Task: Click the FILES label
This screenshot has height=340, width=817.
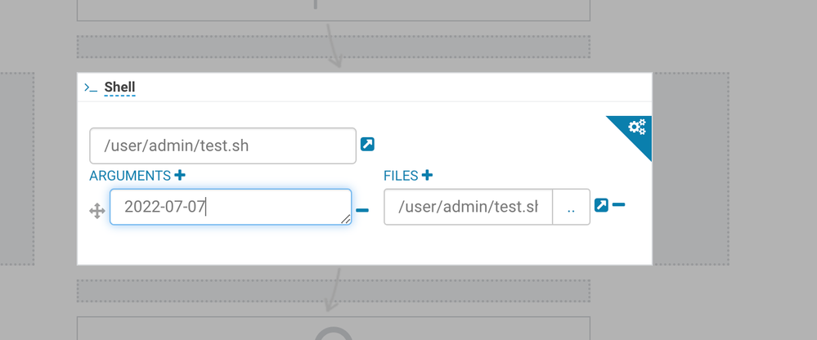Action: point(401,176)
